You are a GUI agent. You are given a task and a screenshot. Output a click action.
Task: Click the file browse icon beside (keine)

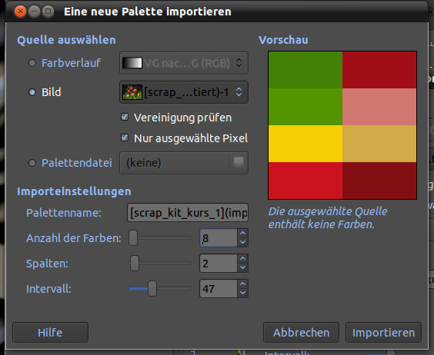[x=239, y=163]
